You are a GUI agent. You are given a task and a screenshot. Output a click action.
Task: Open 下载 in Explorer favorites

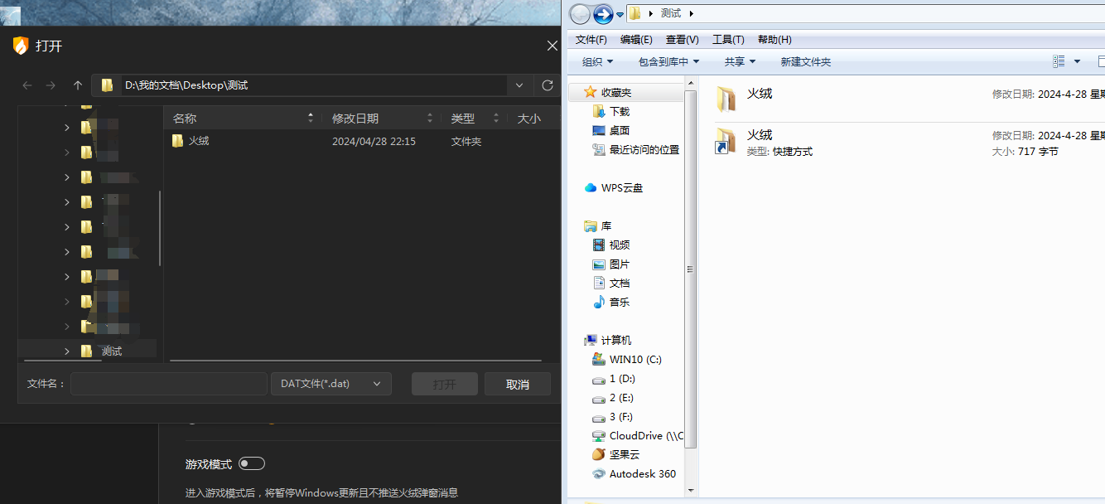(x=620, y=112)
